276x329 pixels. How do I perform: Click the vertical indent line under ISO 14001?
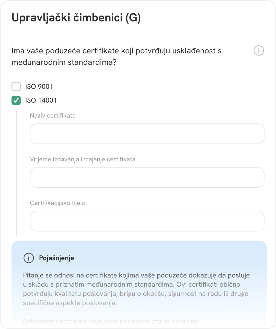tap(16, 173)
